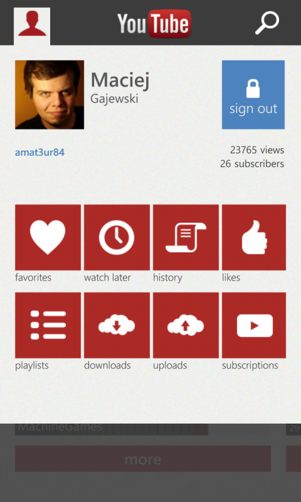301x502 pixels.
Task: Open the favorites heart tile
Action: tap(48, 238)
